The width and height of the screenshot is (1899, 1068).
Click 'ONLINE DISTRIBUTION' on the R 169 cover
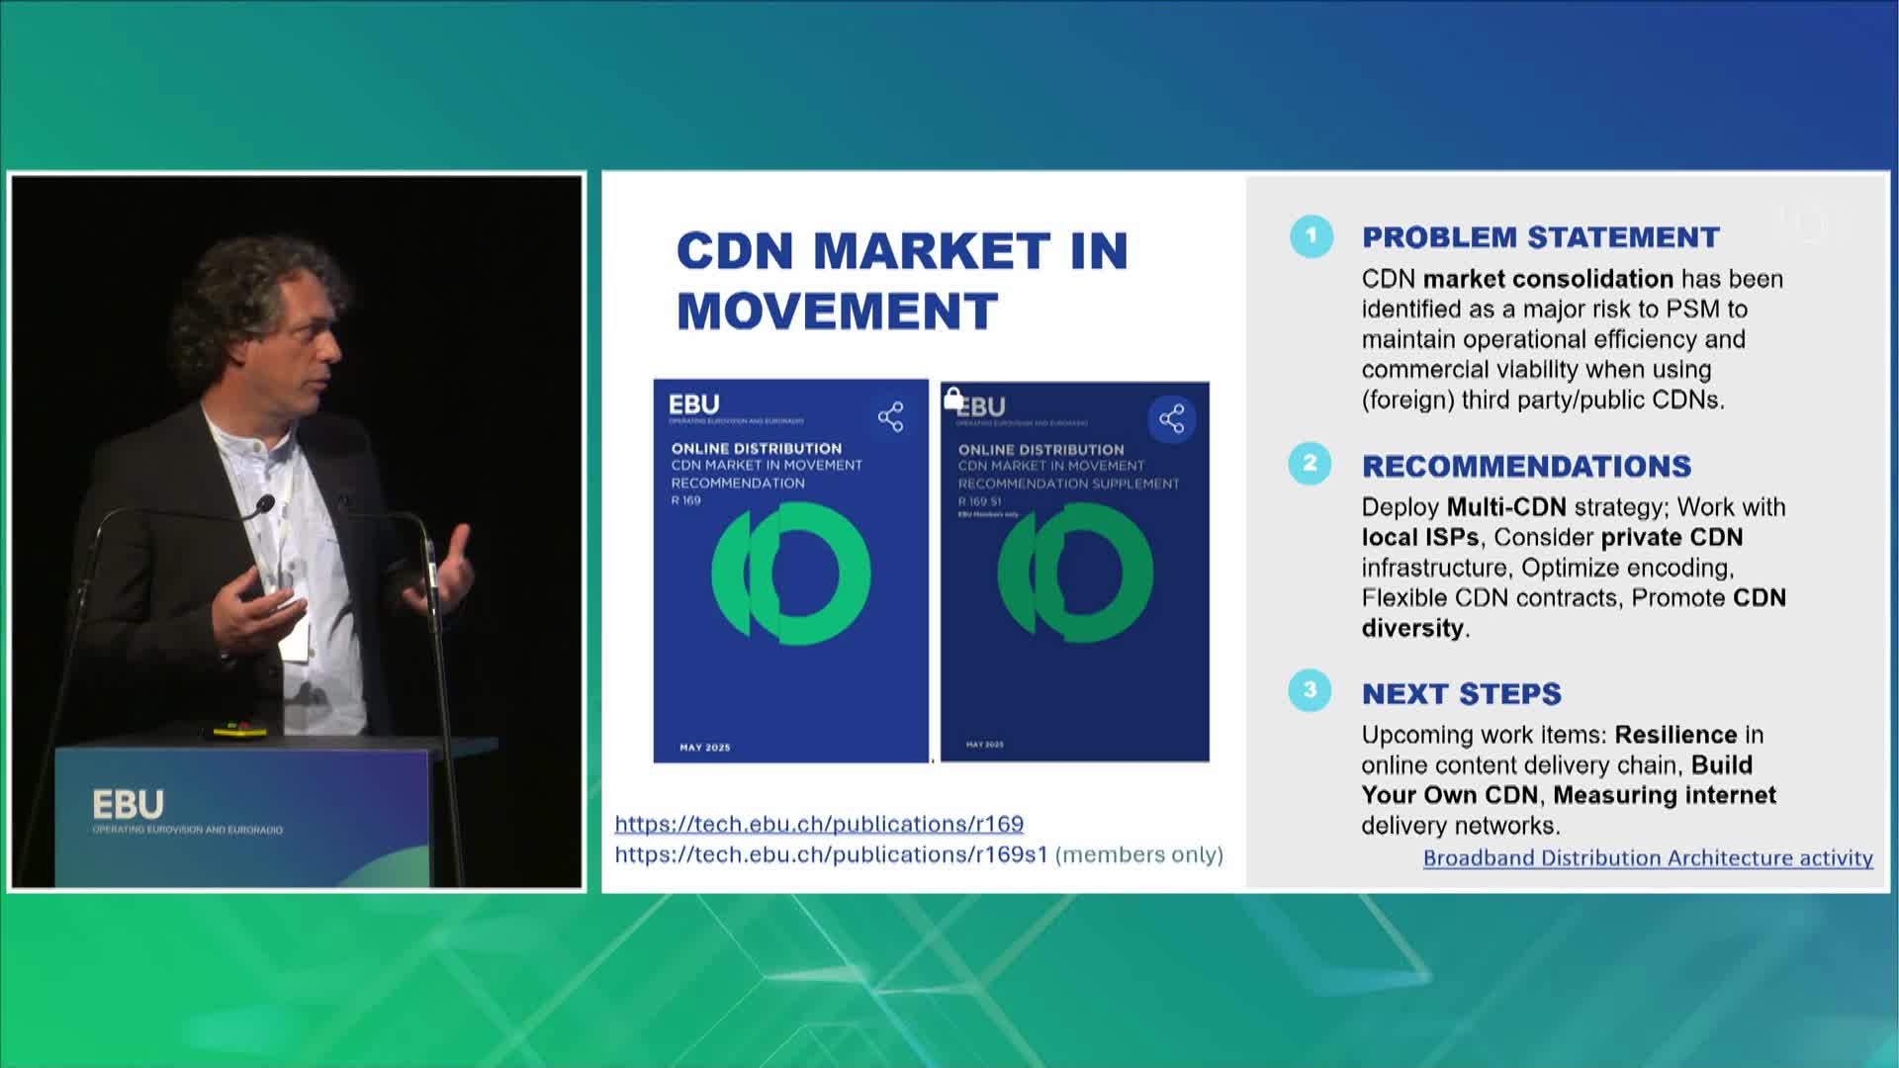click(x=757, y=449)
